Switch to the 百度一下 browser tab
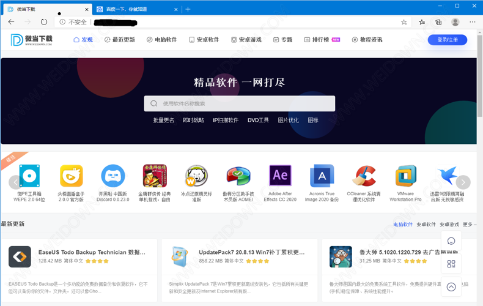483x306 pixels. click(135, 9)
